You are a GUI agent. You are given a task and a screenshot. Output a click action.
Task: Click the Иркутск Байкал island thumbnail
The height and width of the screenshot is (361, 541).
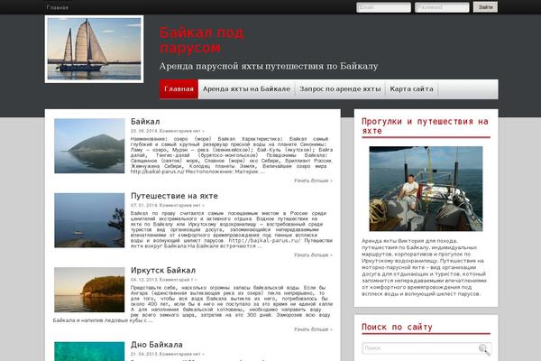point(89,290)
